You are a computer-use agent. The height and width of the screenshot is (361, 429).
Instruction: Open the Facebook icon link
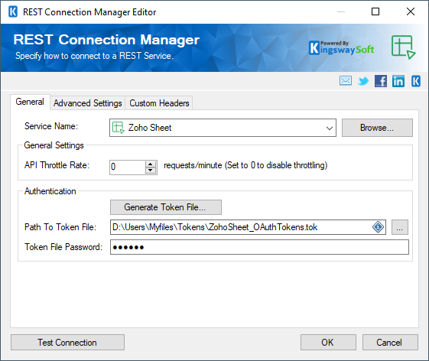click(x=381, y=81)
